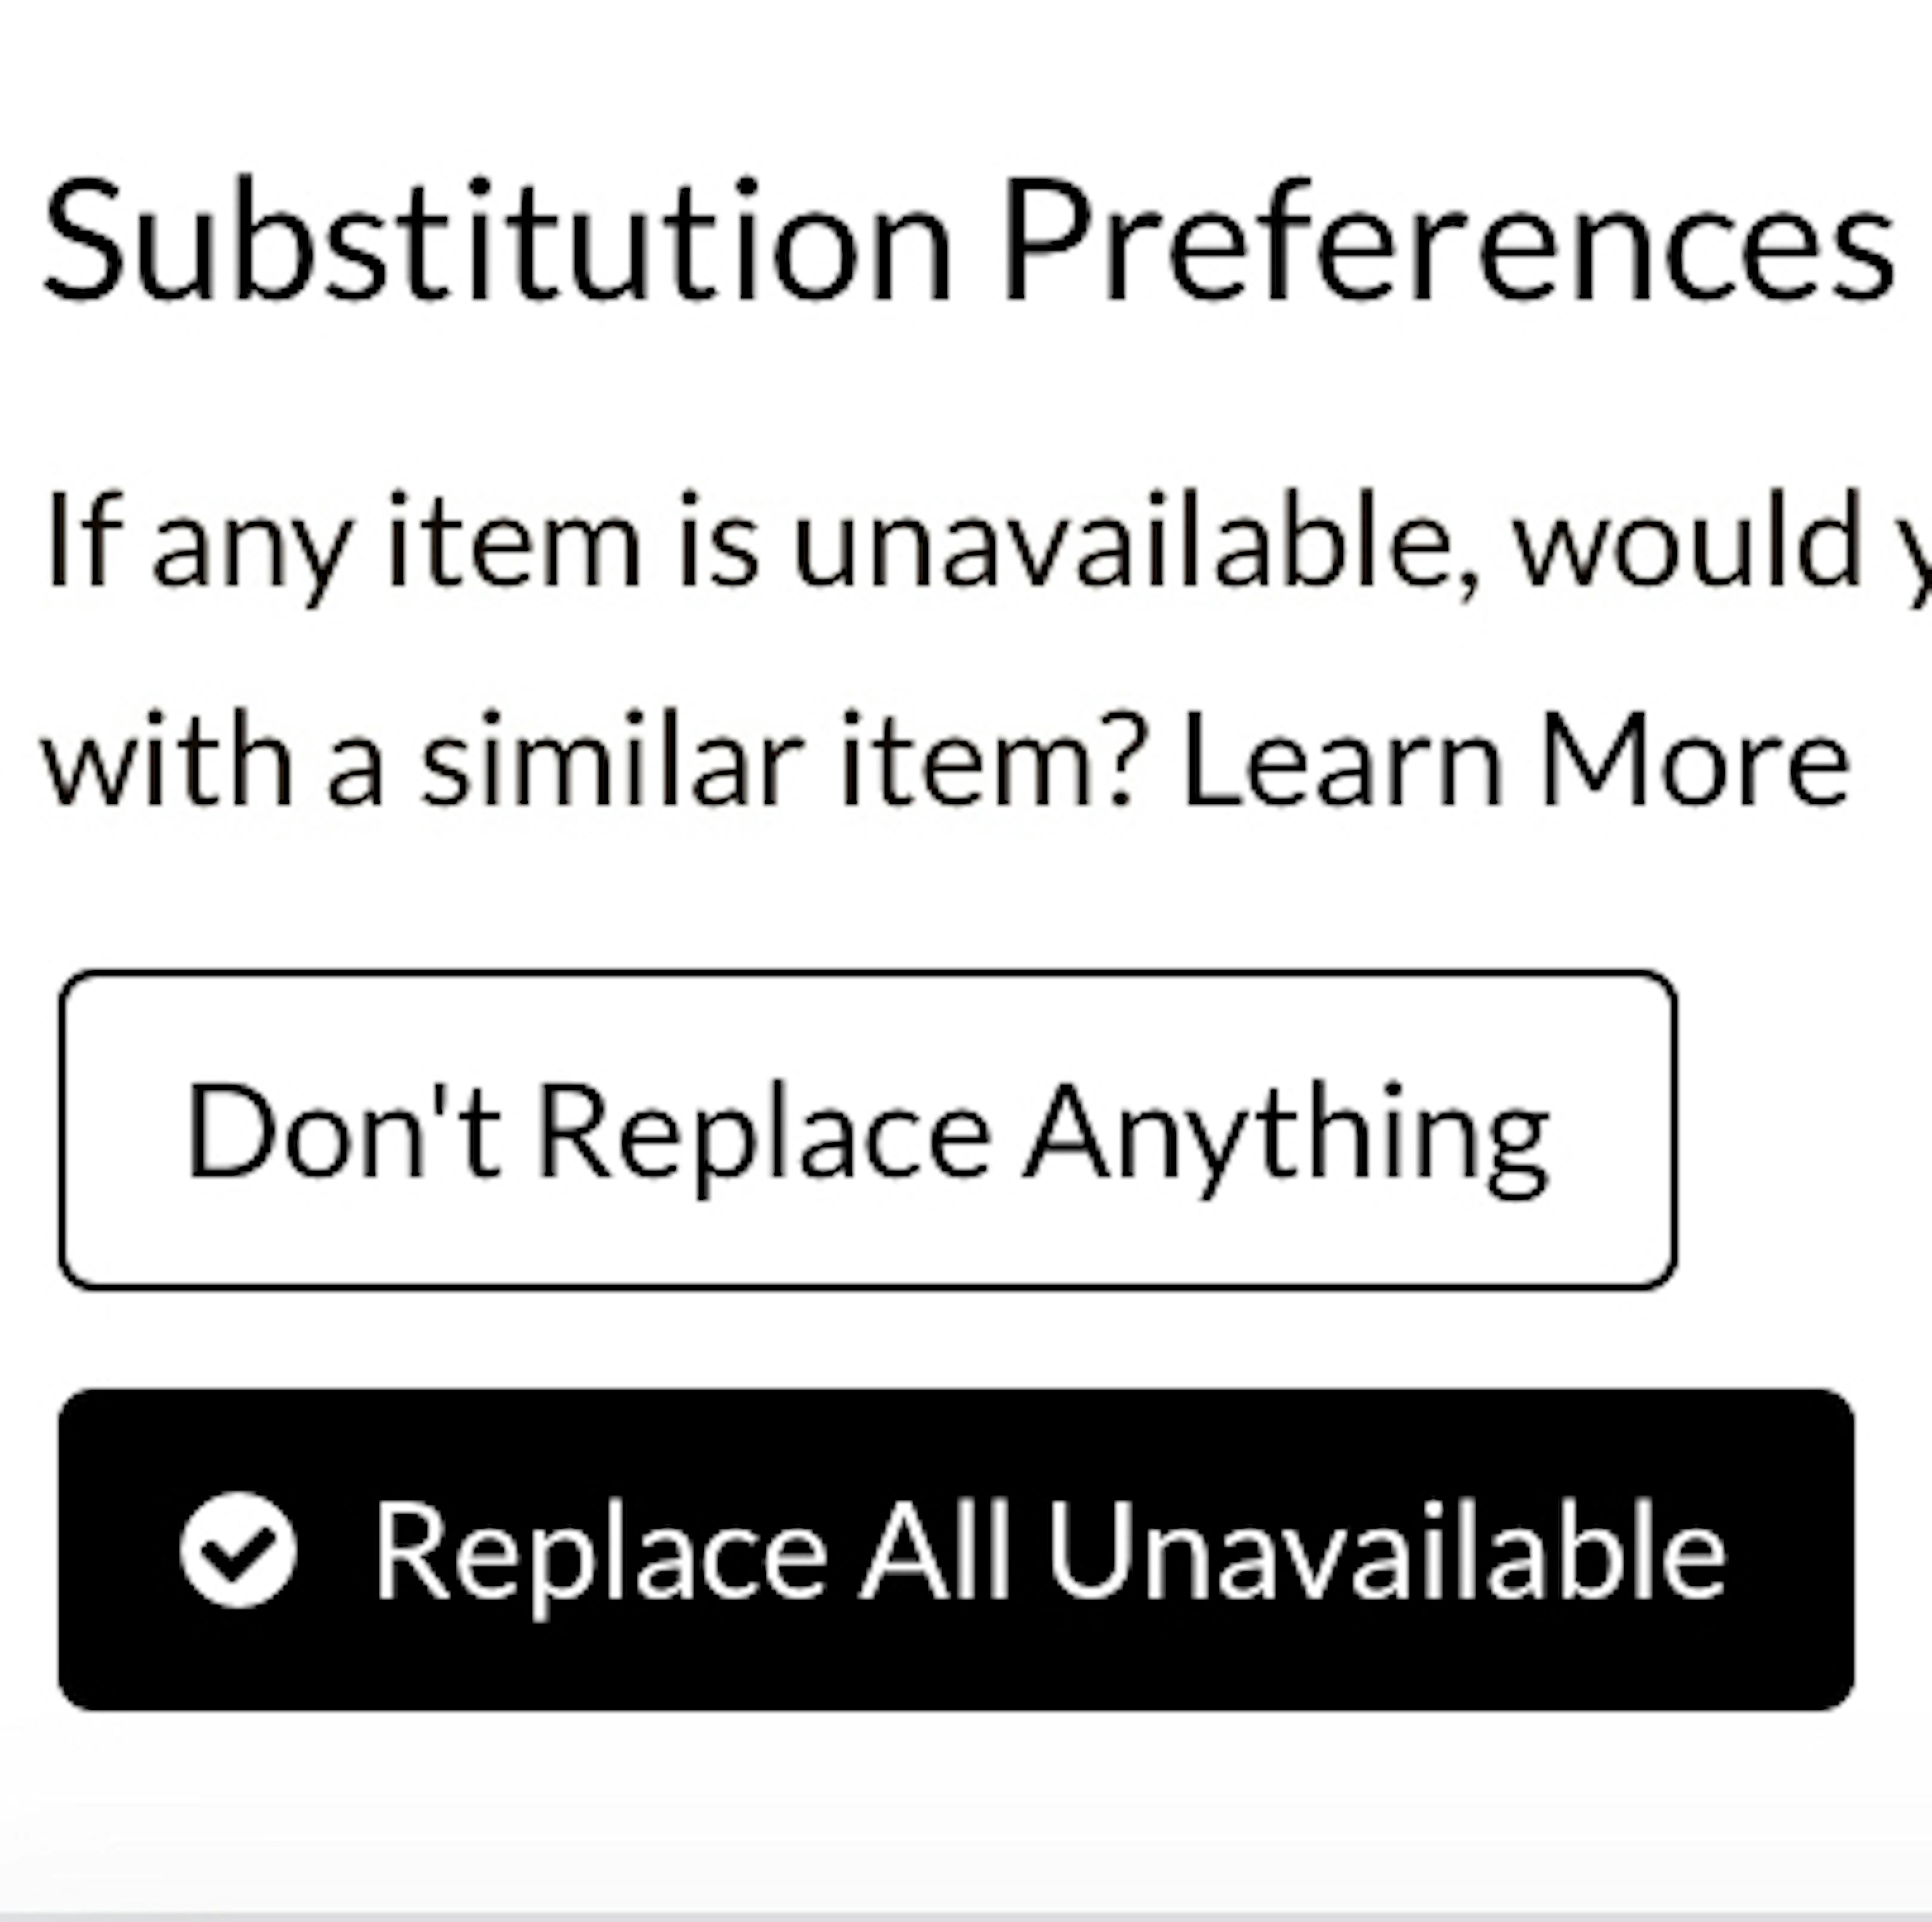Toggle the selected checkmark on the black button

pyautogui.click(x=238, y=1549)
